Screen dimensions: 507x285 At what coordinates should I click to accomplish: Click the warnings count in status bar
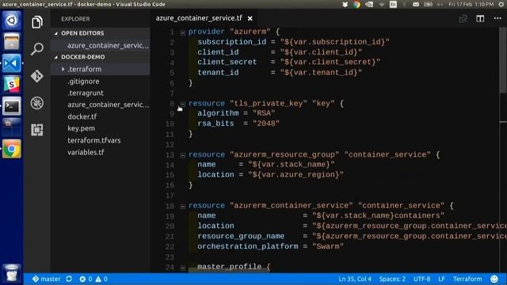point(101,279)
